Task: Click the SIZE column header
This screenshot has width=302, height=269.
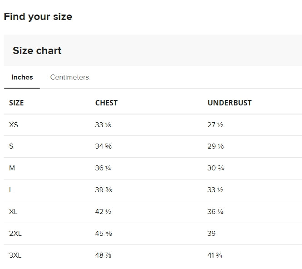Action: tap(16, 103)
